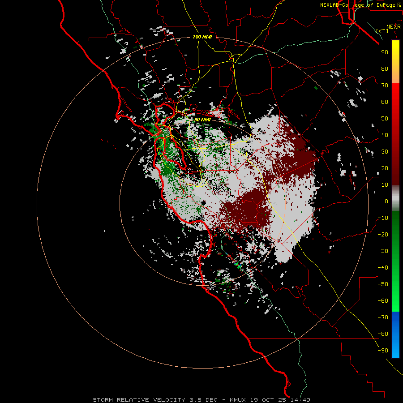Click the -90 value on the velocity scale
The height and width of the screenshot is (403, 403).
point(383,351)
